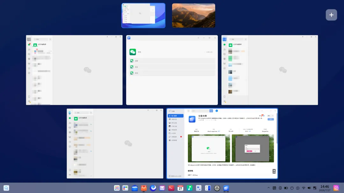Open the mail envelope icon in dock

click(x=162, y=188)
